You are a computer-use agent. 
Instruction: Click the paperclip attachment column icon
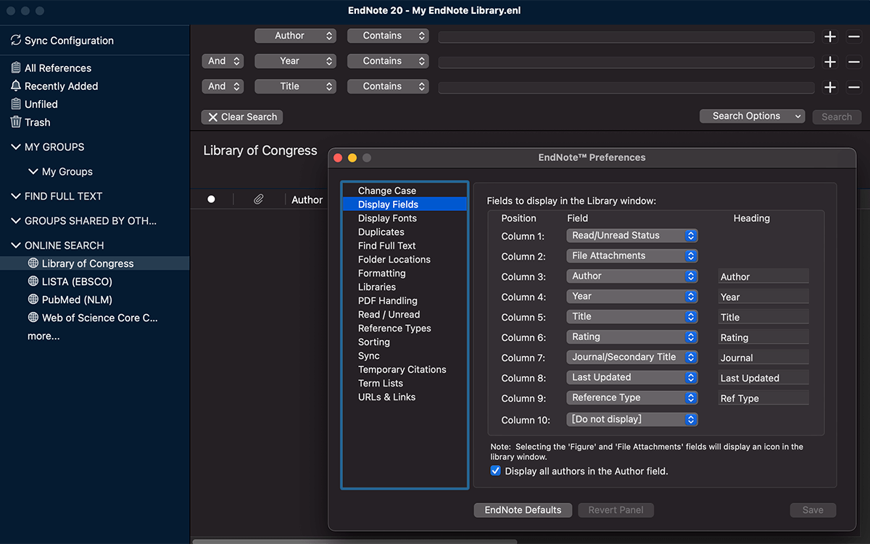[258, 199]
